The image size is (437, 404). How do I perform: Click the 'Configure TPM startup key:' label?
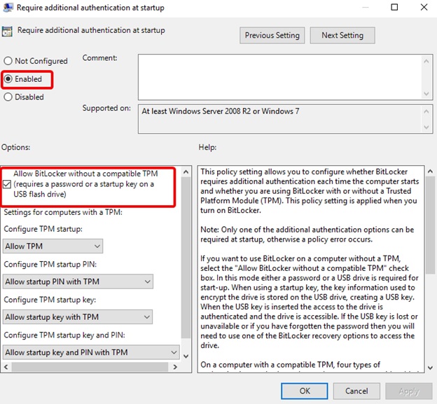(x=50, y=300)
